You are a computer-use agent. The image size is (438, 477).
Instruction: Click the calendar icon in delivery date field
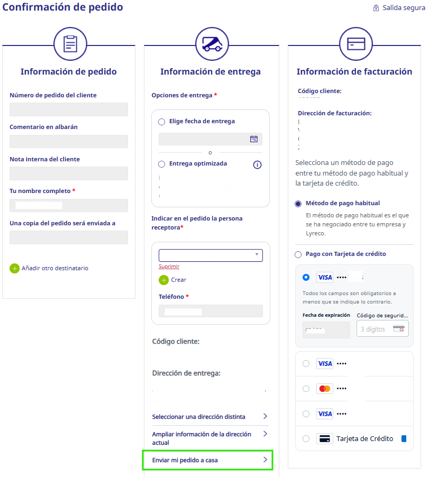tap(253, 139)
